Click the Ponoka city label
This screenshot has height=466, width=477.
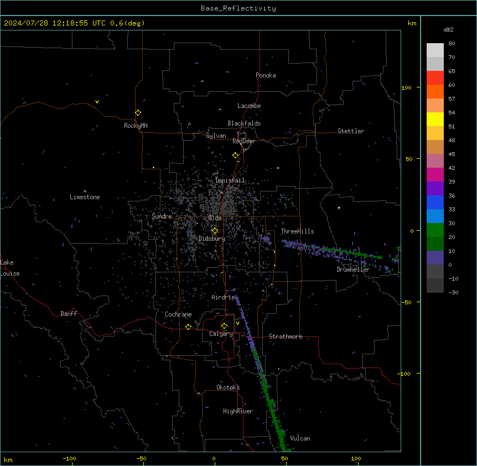266,75
